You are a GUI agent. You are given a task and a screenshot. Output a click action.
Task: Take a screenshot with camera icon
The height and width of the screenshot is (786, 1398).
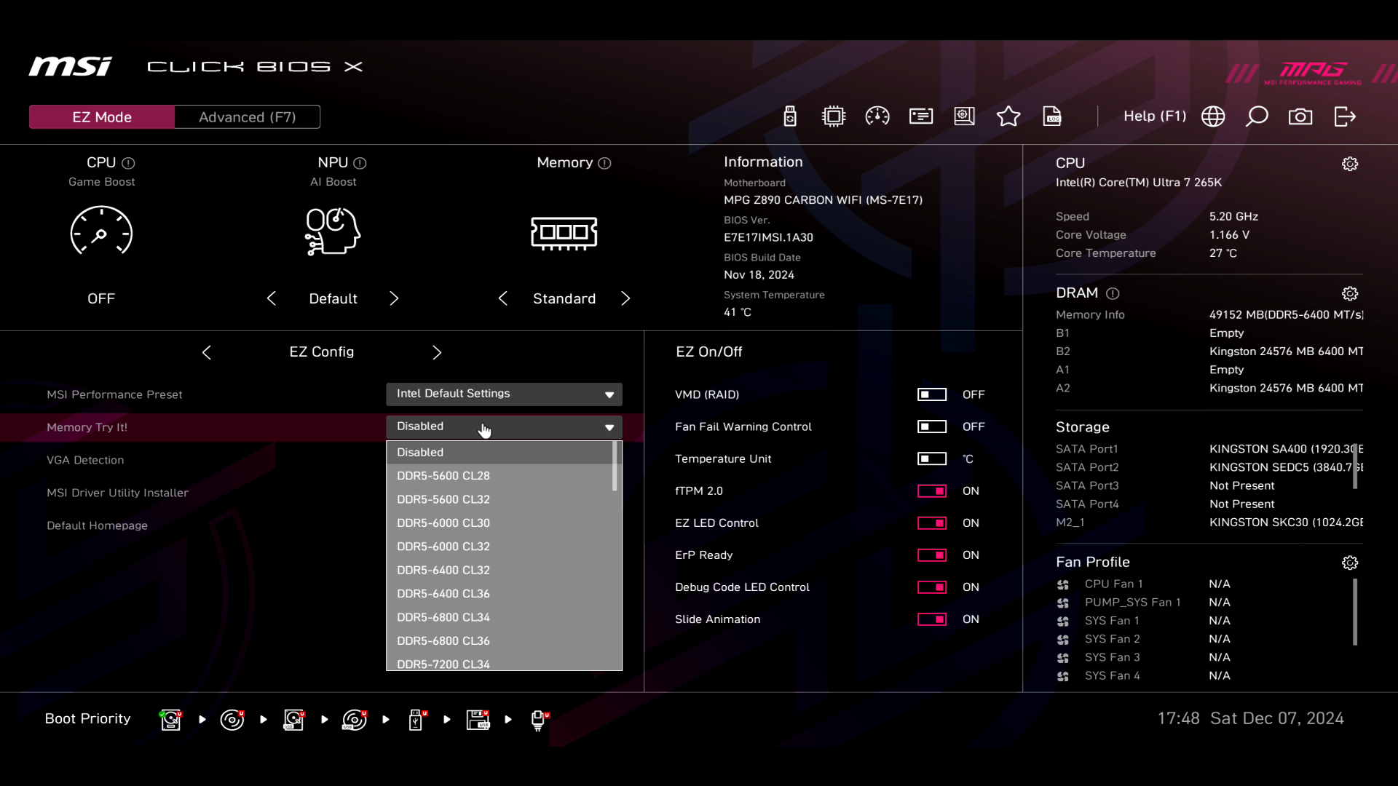[1300, 116]
